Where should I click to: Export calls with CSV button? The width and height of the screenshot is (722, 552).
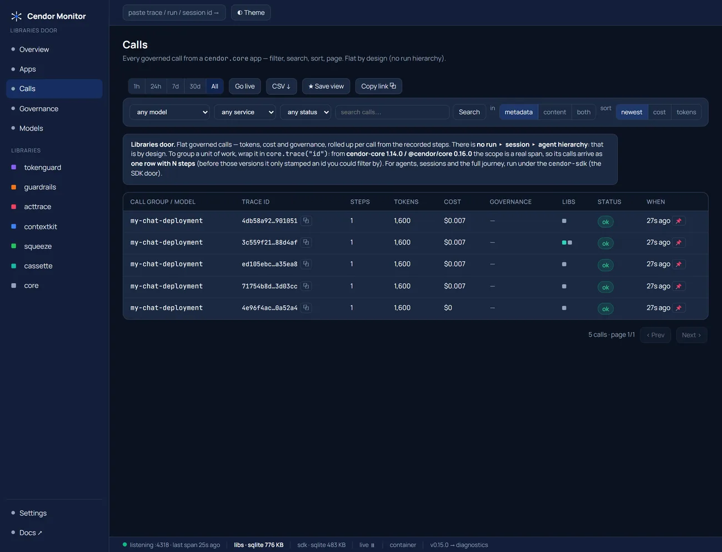tap(282, 86)
